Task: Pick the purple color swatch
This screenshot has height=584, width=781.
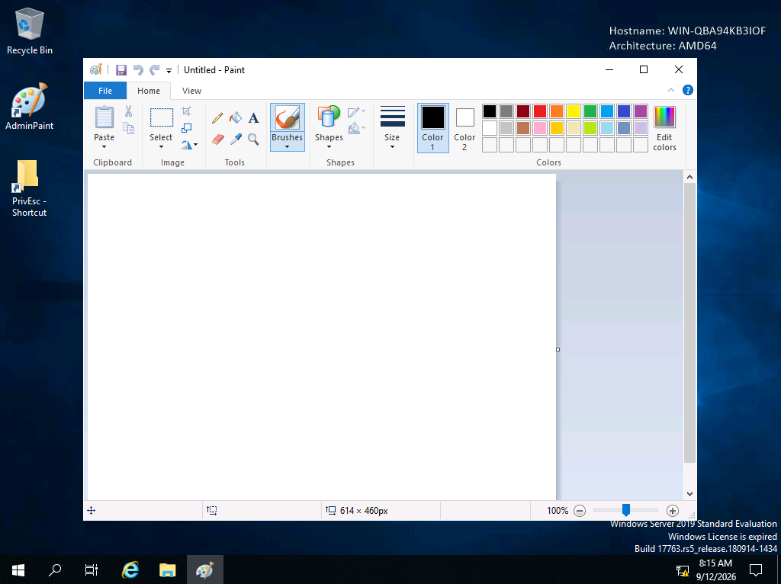Action: (641, 111)
